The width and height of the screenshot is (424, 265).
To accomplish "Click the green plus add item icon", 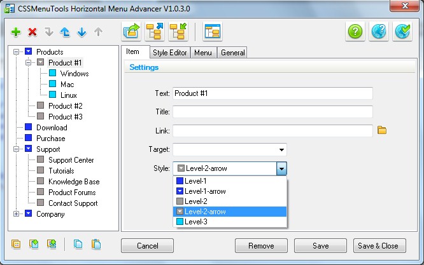I will tap(16, 32).
